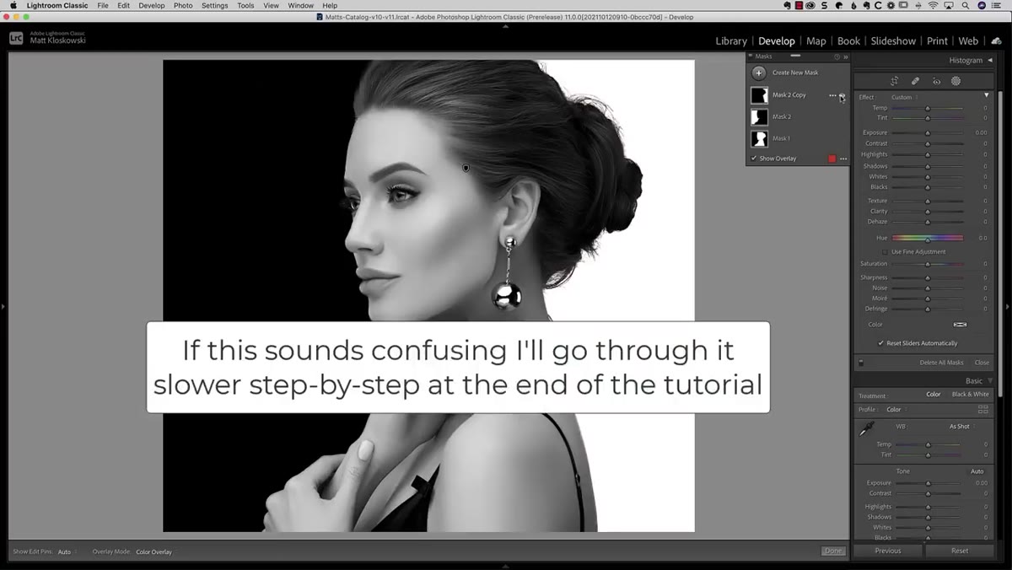Open the three-dot menu for Mask 2 Copy
The width and height of the screenshot is (1012, 570).
832,95
